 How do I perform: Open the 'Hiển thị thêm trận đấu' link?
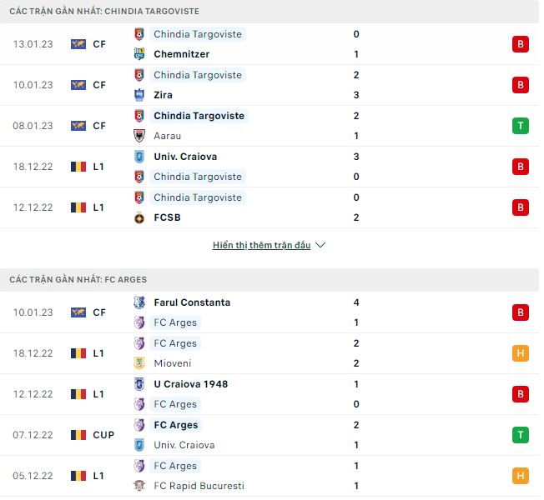(261, 246)
